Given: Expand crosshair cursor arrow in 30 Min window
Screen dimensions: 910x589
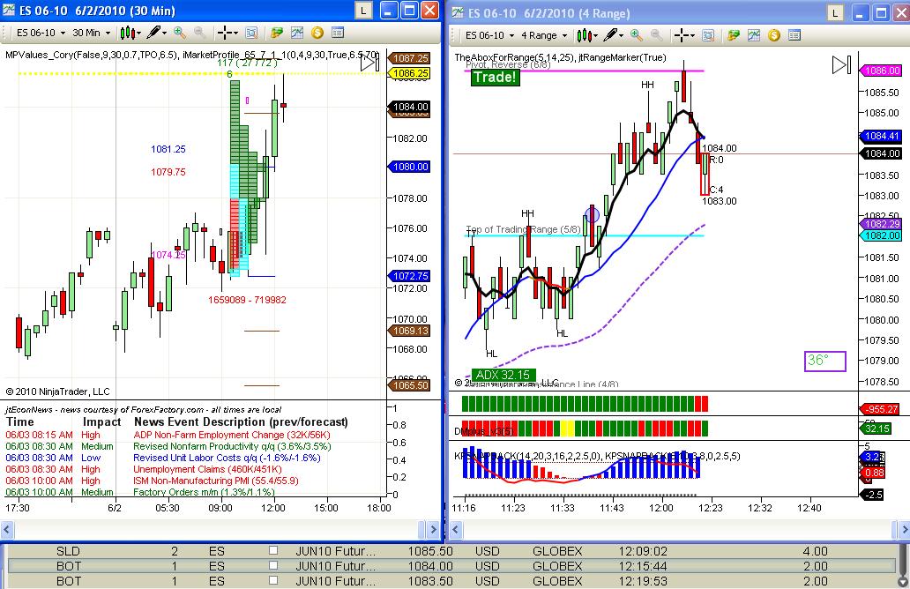Looking at the screenshot, I should (235, 34).
